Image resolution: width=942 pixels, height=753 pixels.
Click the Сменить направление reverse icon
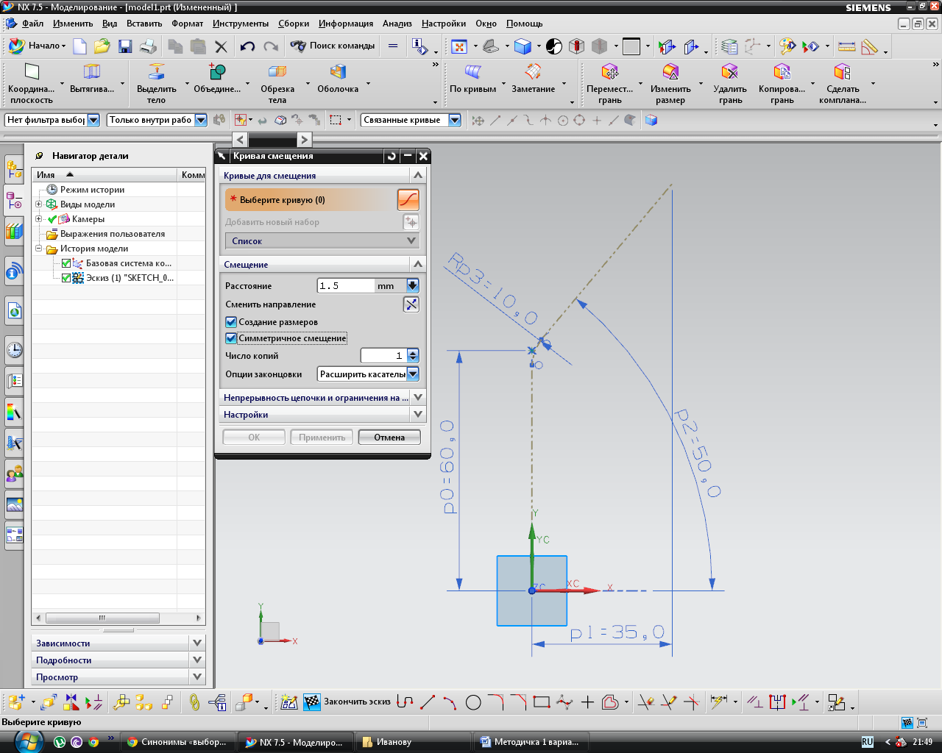click(411, 304)
